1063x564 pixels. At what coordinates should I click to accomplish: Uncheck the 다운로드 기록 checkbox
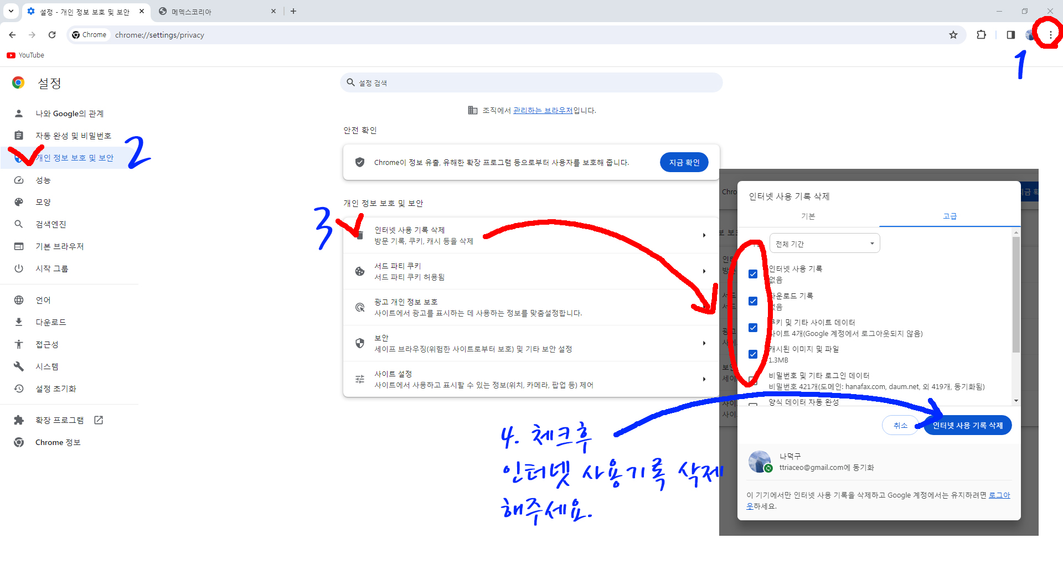753,301
